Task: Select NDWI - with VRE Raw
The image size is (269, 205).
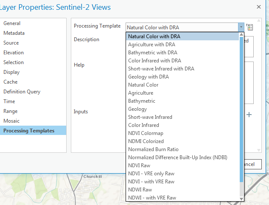Action: point(182,198)
